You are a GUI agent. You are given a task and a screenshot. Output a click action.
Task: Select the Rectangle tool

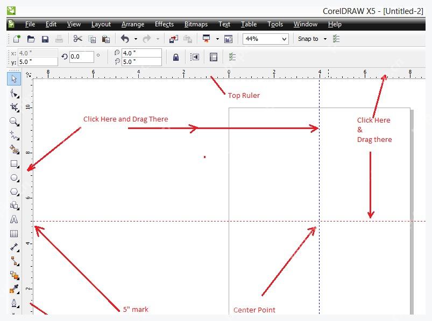click(14, 163)
